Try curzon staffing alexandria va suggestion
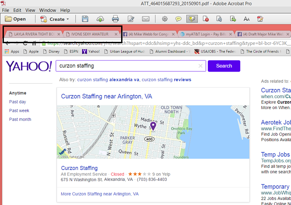 tap(108, 80)
